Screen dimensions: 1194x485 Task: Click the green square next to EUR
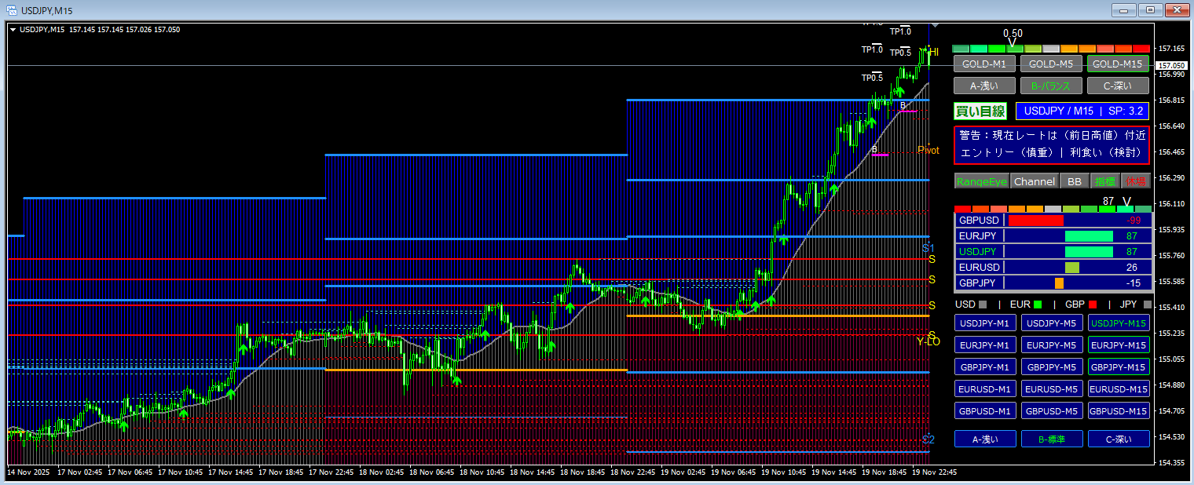1038,304
